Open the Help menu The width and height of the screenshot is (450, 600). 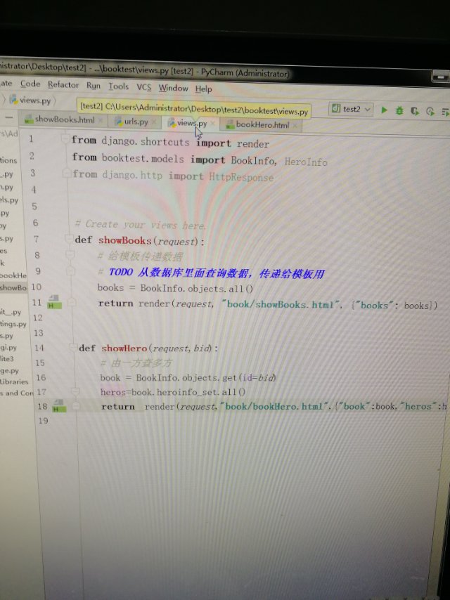203,89
